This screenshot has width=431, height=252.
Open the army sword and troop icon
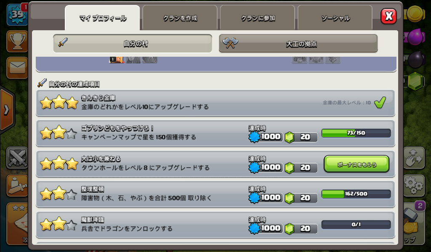tap(17, 186)
